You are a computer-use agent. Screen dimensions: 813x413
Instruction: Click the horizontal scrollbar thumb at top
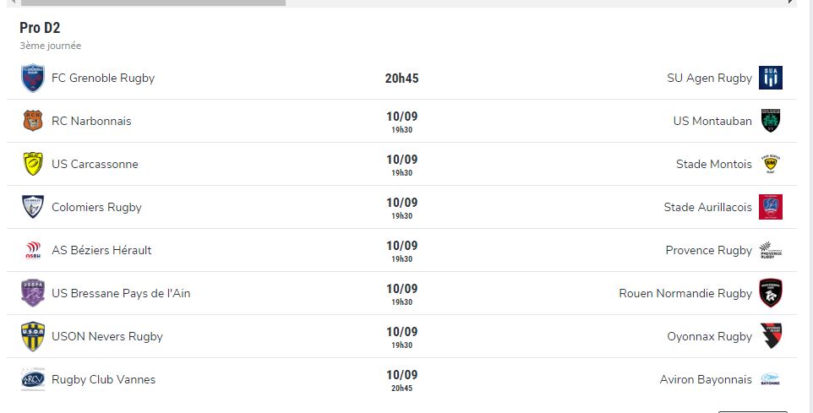pos(153,3)
